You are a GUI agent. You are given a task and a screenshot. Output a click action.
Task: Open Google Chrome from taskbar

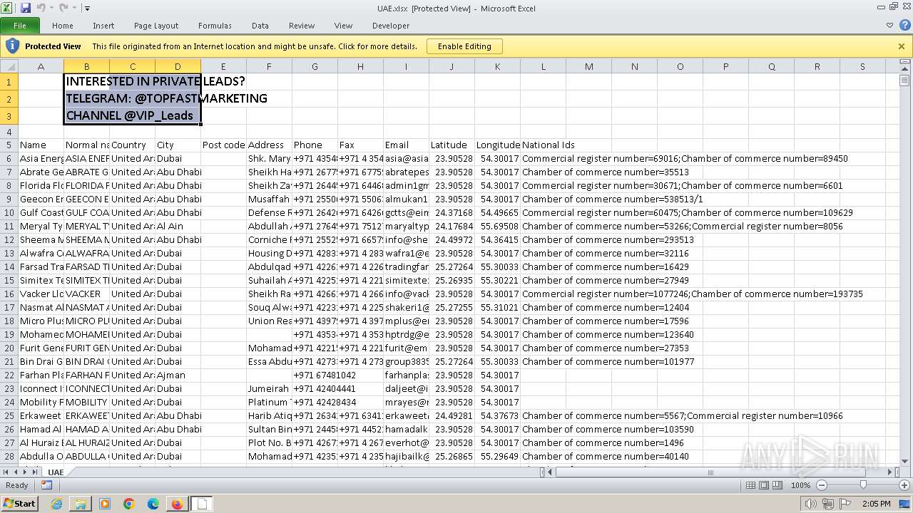click(129, 504)
